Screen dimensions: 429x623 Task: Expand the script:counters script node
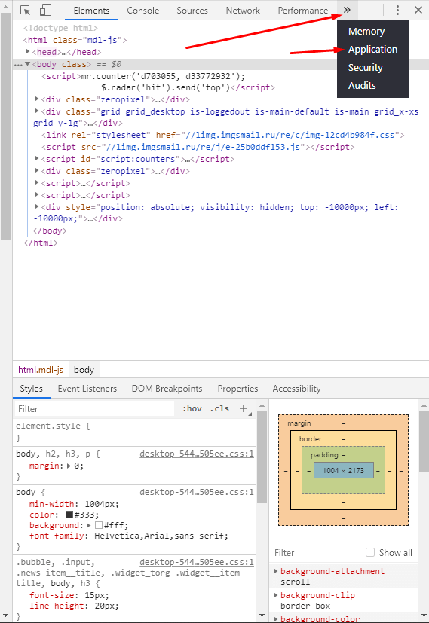click(37, 158)
